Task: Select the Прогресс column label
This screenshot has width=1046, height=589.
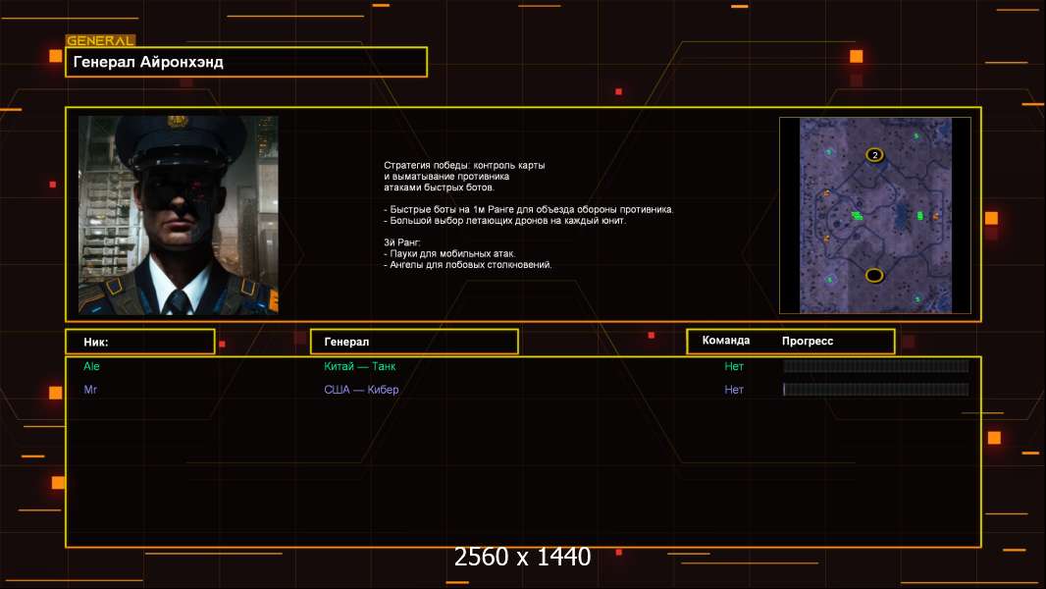Action: coord(808,341)
